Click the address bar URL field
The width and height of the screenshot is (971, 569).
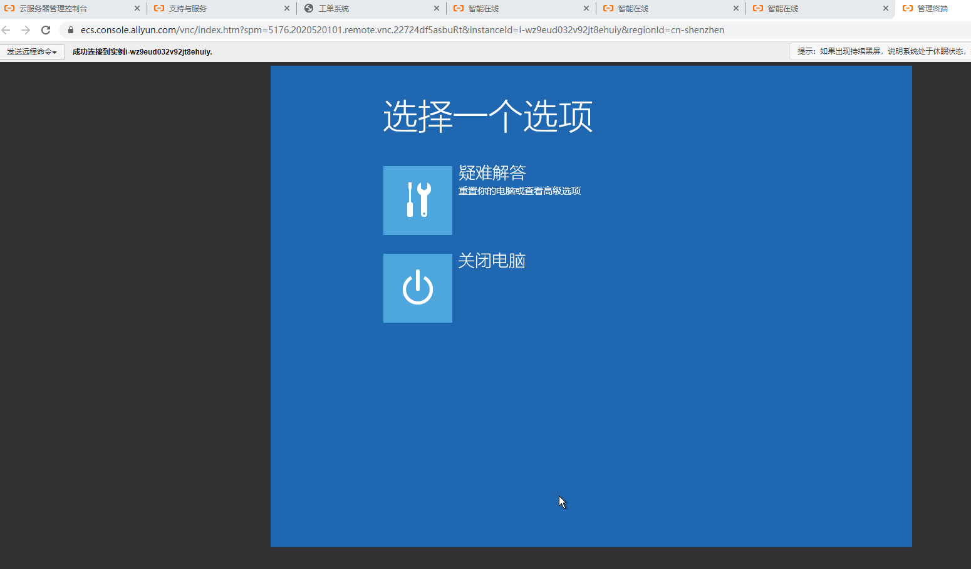tap(402, 30)
